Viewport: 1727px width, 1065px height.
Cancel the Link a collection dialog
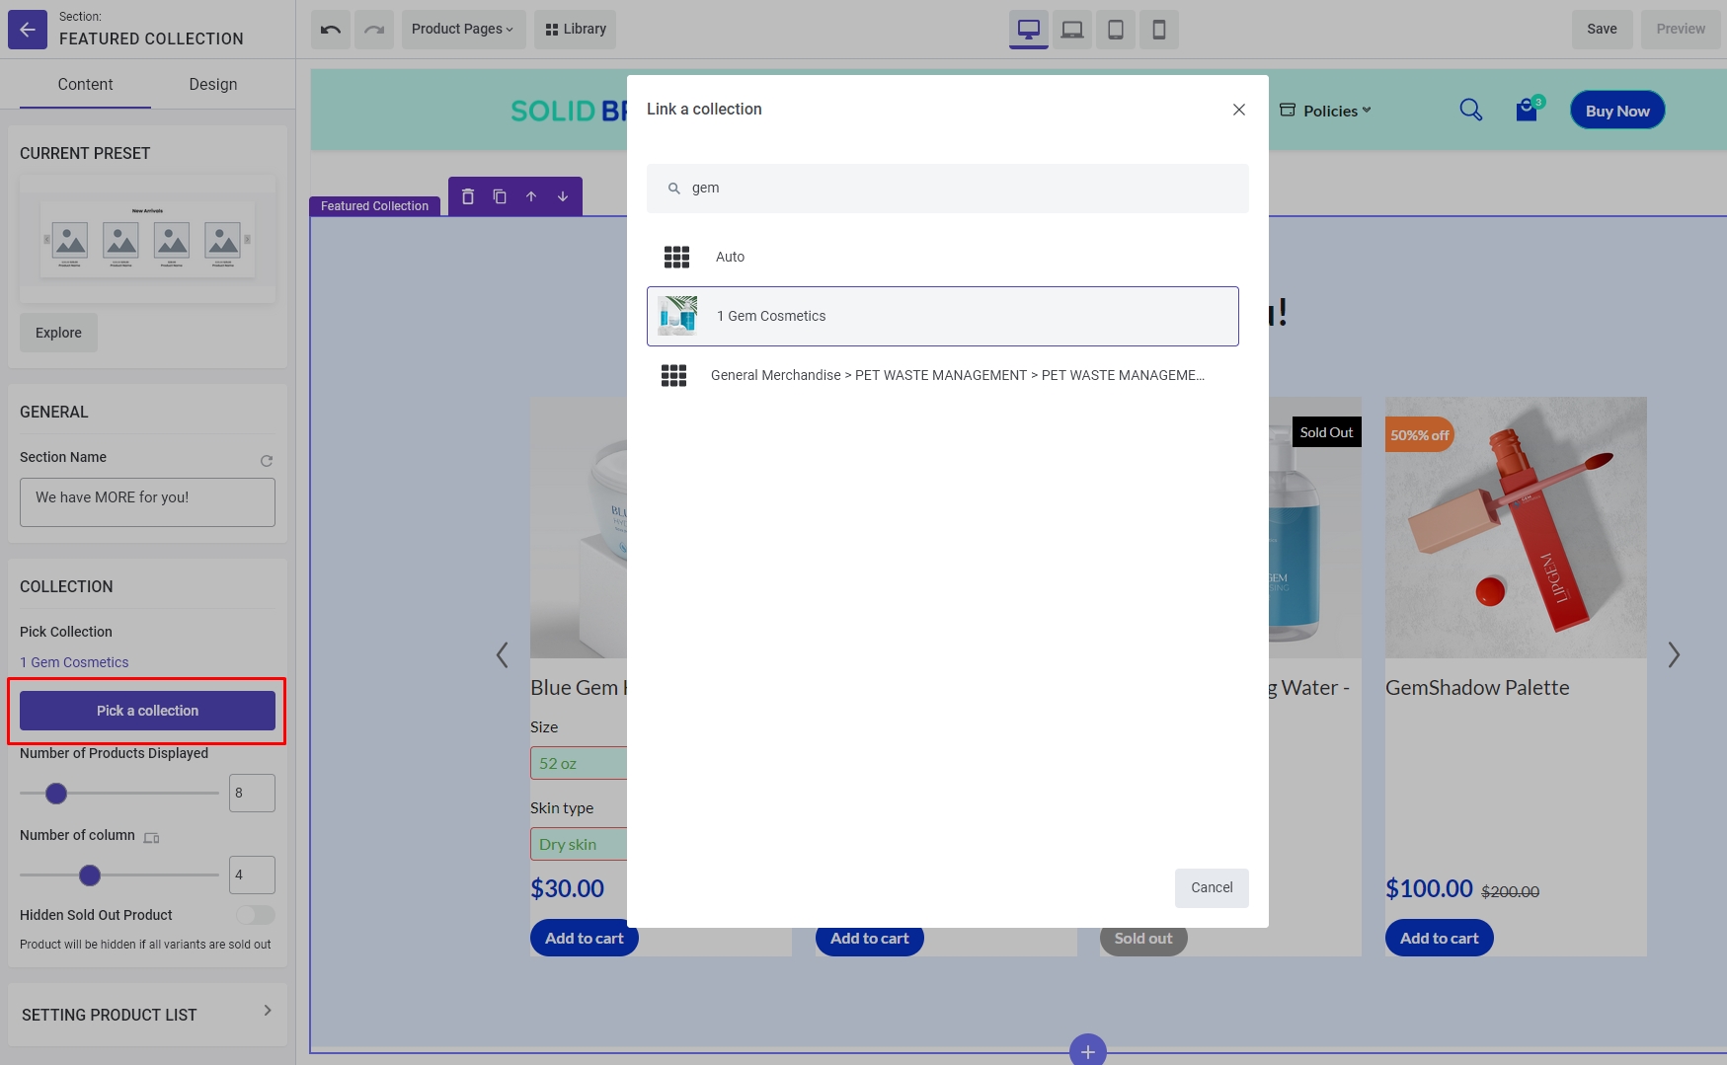point(1212,888)
